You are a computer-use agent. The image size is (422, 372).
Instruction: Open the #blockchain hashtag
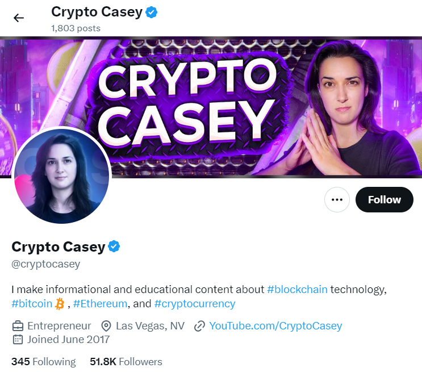click(297, 289)
